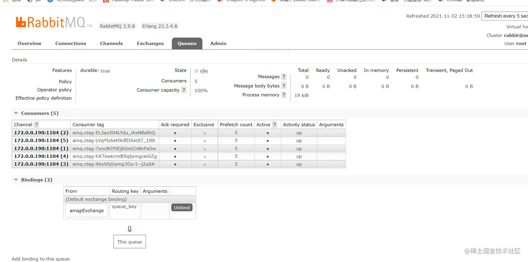Expand Add binding to this queue section
Screen dimensions: 528x262
tap(41, 259)
